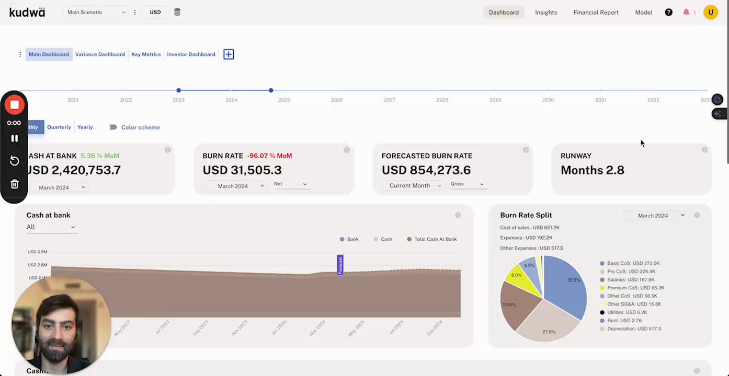Switch to Quarterly view

click(x=59, y=127)
